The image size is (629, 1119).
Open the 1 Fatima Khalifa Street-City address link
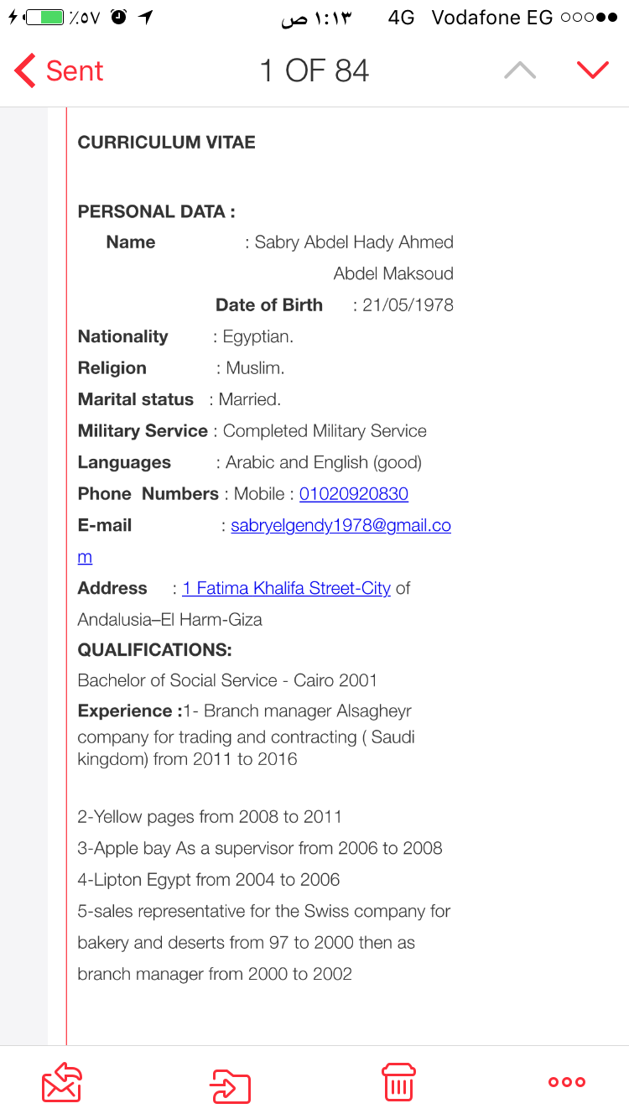tap(286, 589)
